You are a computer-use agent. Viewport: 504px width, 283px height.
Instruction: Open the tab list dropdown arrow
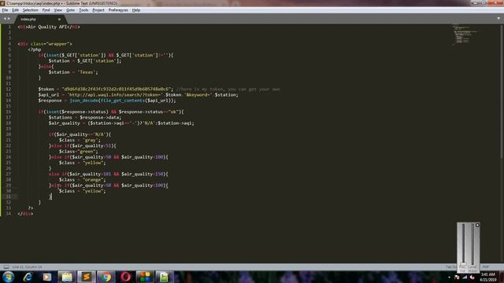coord(498,19)
